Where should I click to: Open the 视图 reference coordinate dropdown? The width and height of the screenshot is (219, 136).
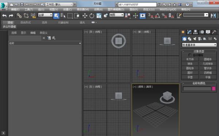(x=116, y=15)
